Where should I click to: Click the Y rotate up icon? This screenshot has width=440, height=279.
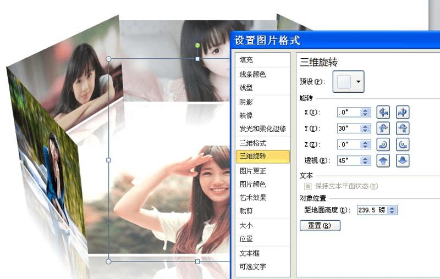click(x=383, y=129)
